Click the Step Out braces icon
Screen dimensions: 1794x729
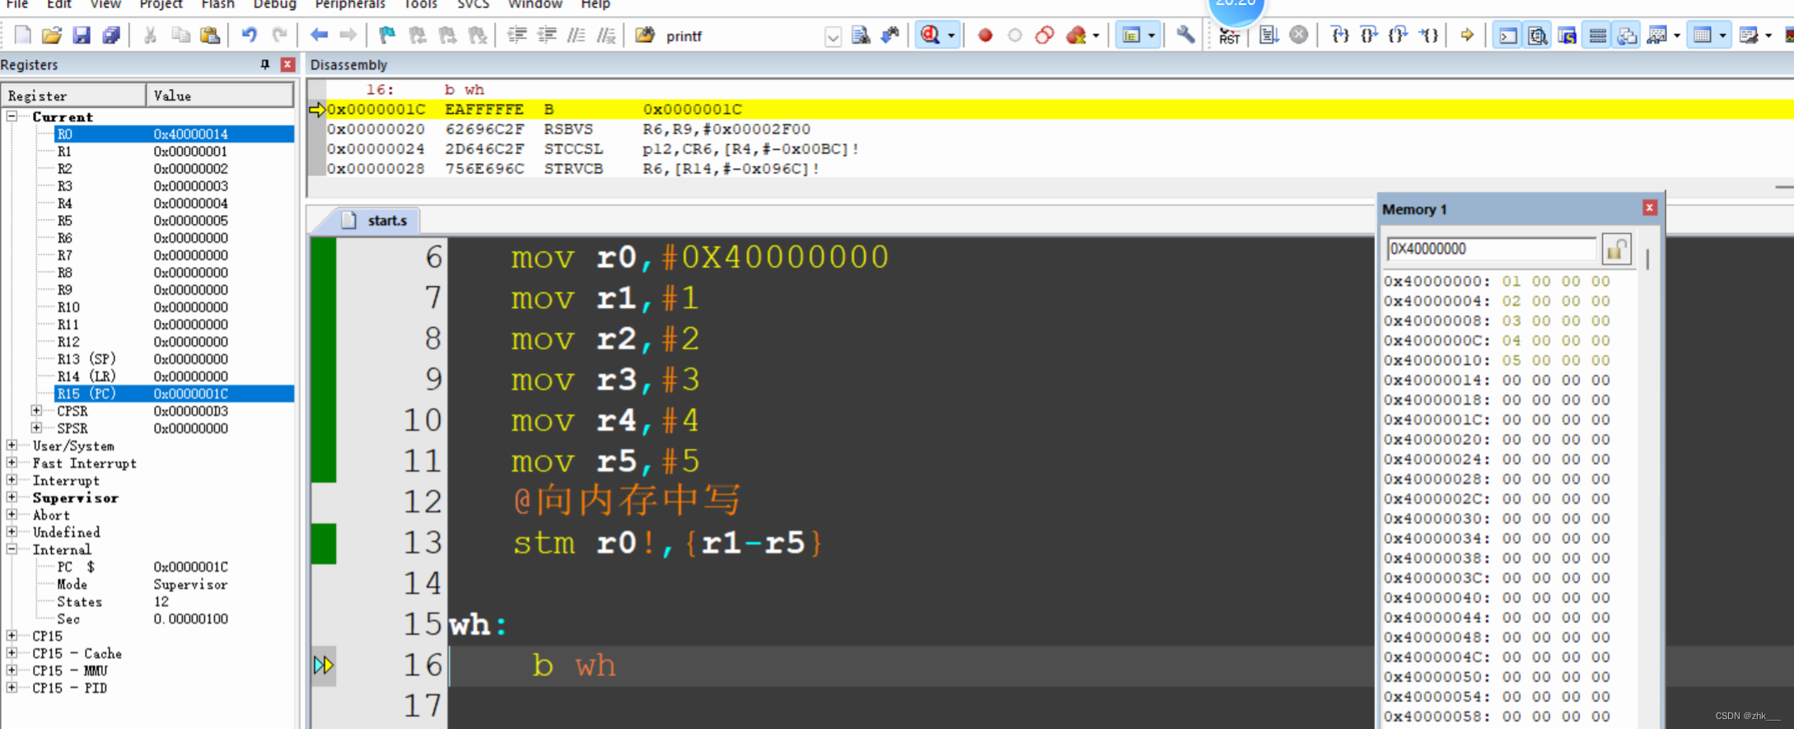coord(1399,35)
